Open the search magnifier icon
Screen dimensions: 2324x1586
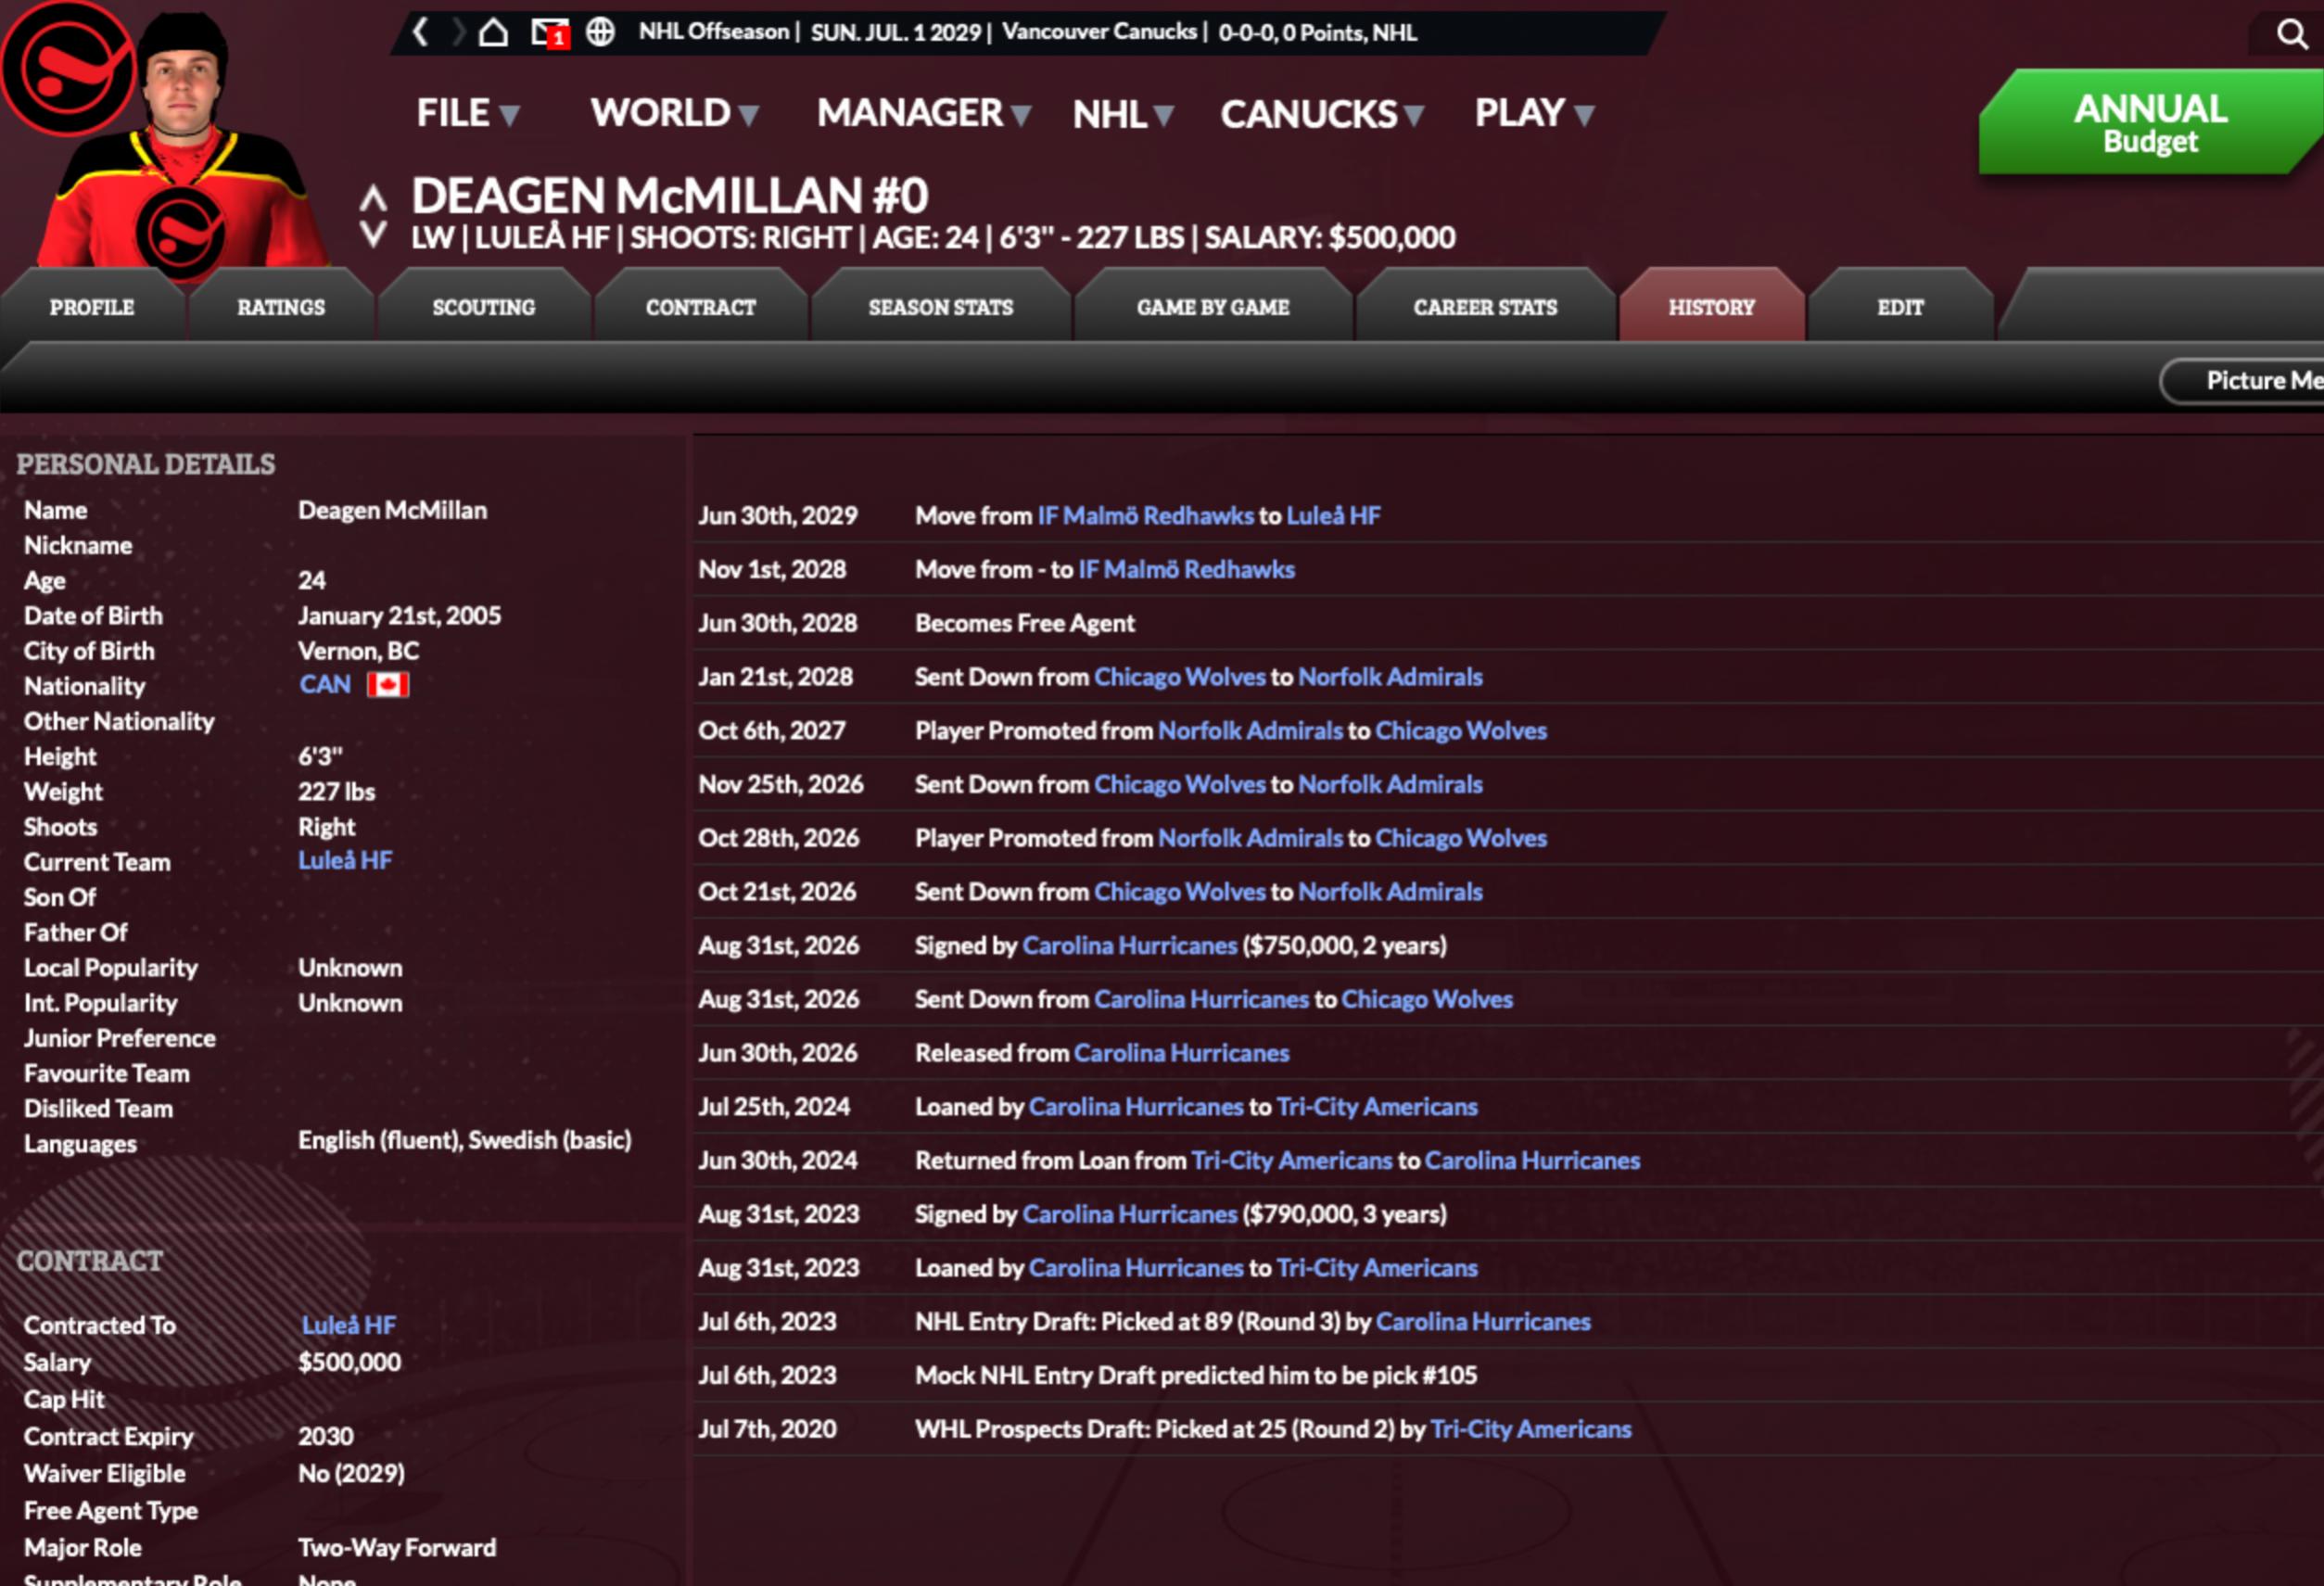pos(2290,35)
